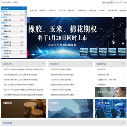Open 基金销售 in the navigation menu
Screen dimensions: 127x127
pos(123,11)
